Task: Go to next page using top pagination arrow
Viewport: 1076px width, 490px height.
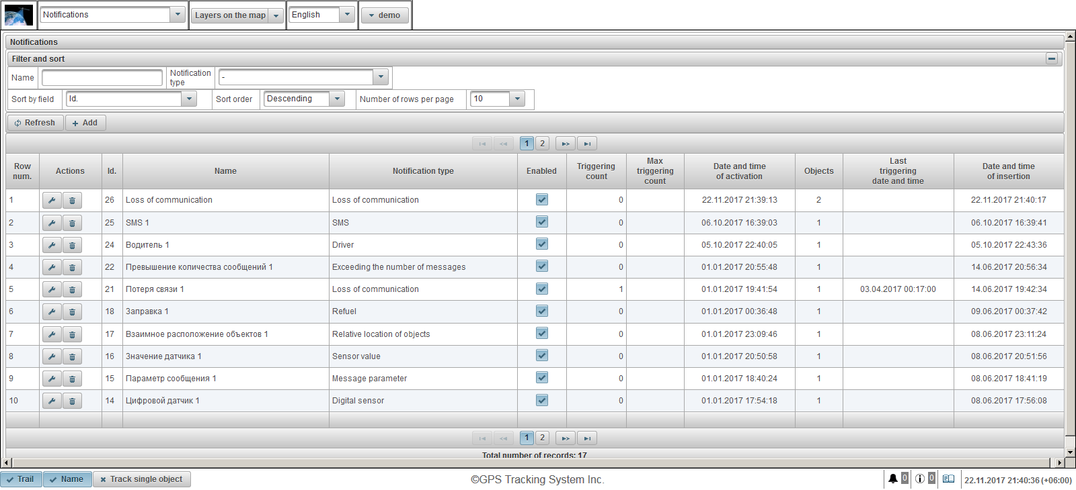Action: (x=565, y=144)
